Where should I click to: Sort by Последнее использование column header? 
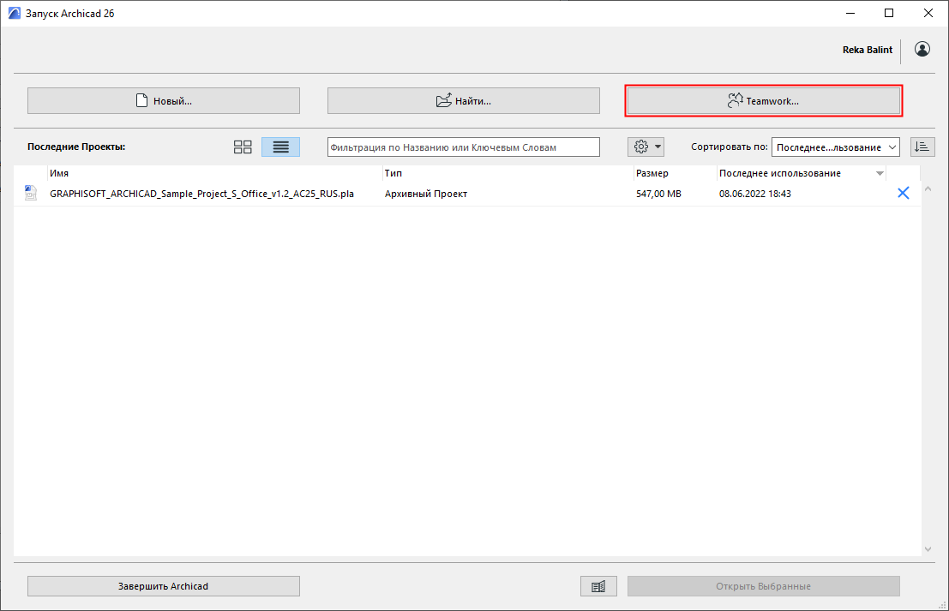[802, 173]
